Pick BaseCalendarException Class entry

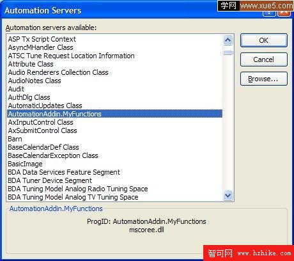coord(53,155)
